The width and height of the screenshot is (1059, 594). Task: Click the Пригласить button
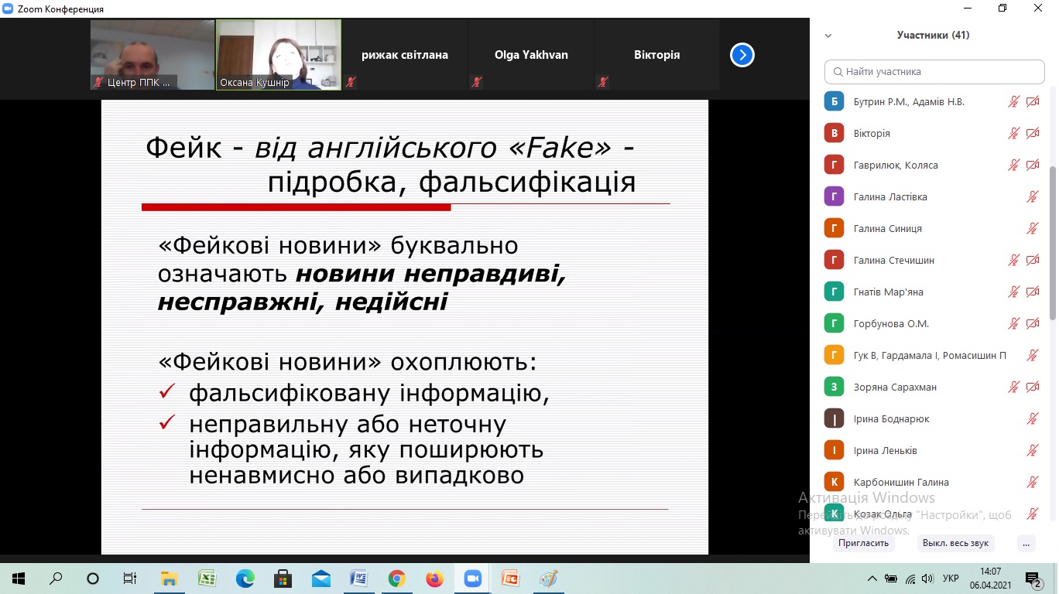[863, 543]
